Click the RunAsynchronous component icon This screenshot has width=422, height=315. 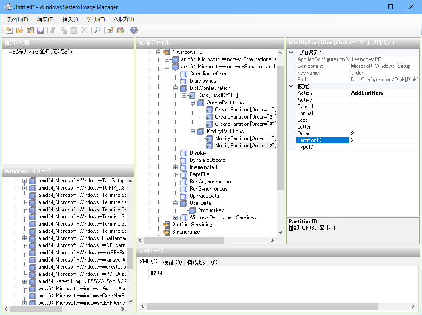pyautogui.click(x=184, y=182)
